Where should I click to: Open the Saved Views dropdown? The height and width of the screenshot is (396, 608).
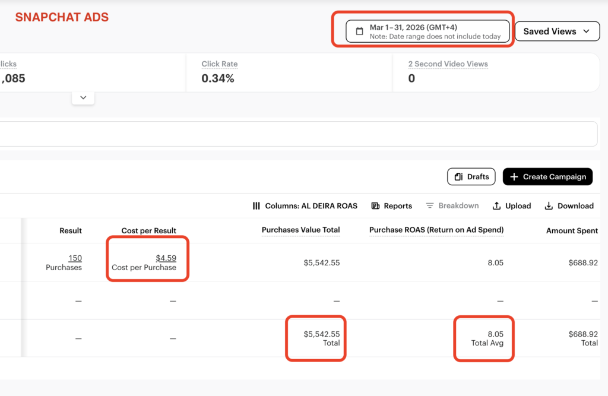pyautogui.click(x=557, y=31)
